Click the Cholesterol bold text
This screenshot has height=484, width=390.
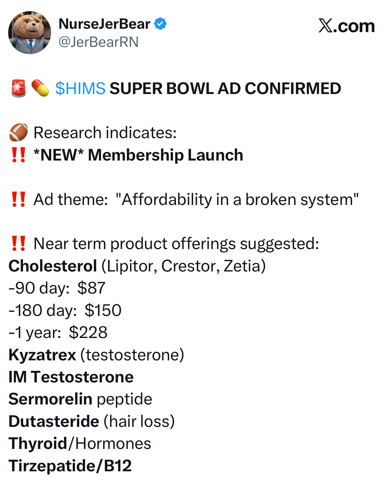point(53,266)
